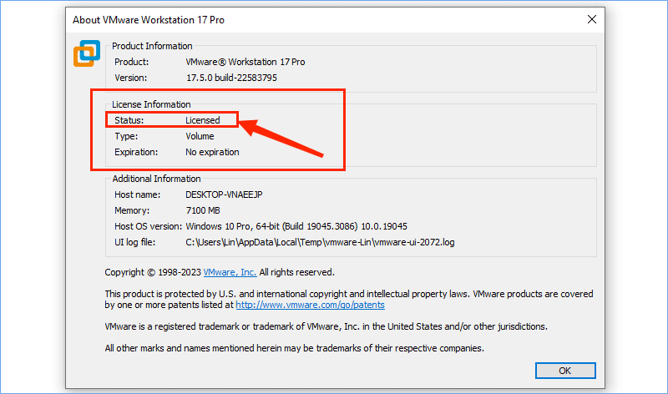Image resolution: width=668 pixels, height=394 pixels.
Task: Click the dialog title About VMware Workstation 17 Pro
Action: coord(149,20)
